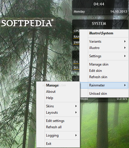Choose Manage in Rainmeter submenu
The image size is (129, 148).
[58, 85]
